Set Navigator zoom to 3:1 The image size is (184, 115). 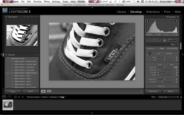click(x=36, y=17)
